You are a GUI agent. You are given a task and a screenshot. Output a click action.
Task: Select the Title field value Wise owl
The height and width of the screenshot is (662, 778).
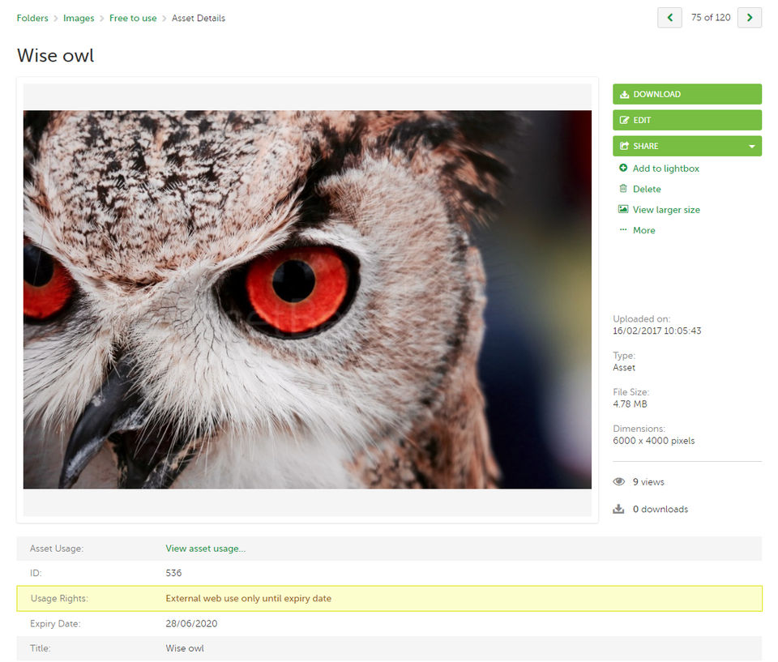click(x=185, y=648)
